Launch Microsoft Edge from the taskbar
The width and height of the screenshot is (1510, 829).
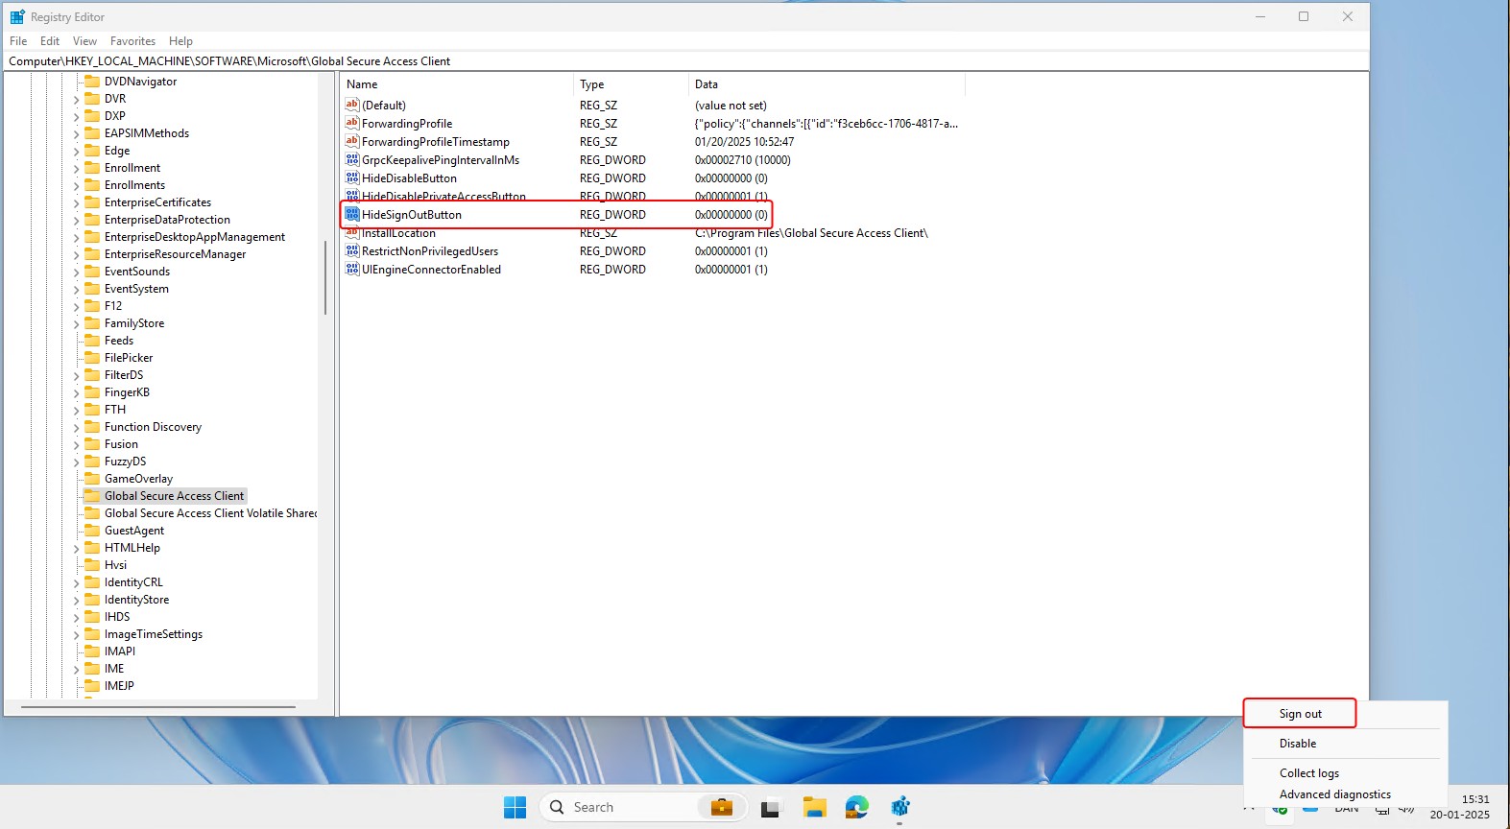click(857, 807)
